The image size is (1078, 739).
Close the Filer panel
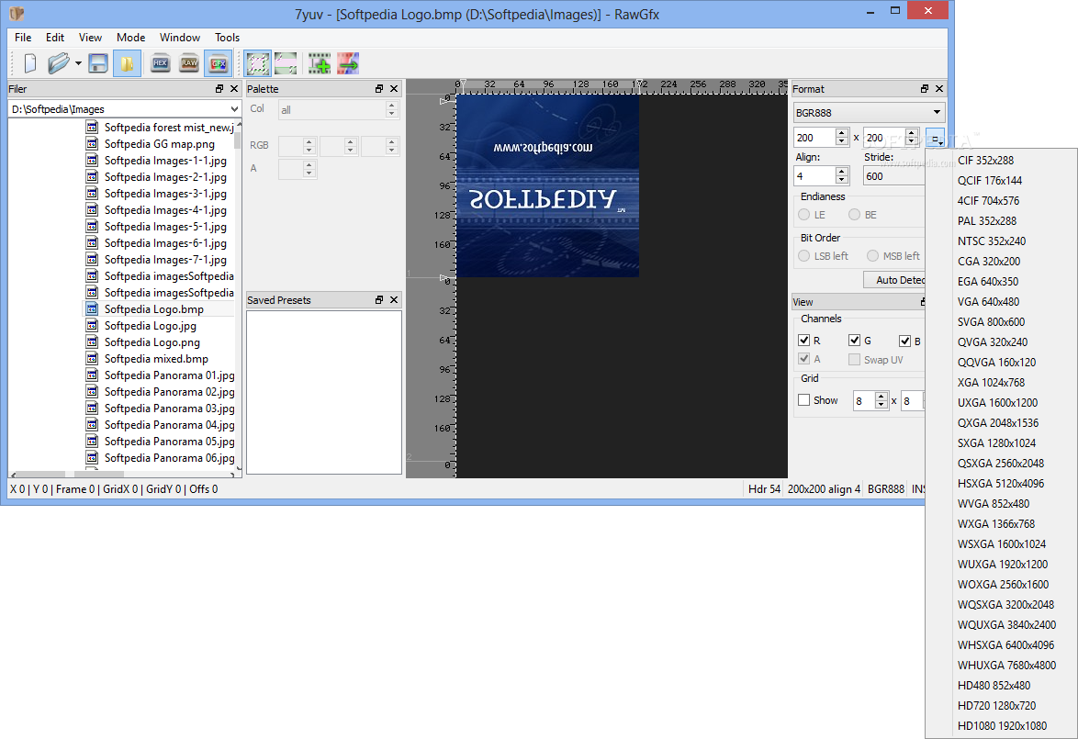[234, 89]
